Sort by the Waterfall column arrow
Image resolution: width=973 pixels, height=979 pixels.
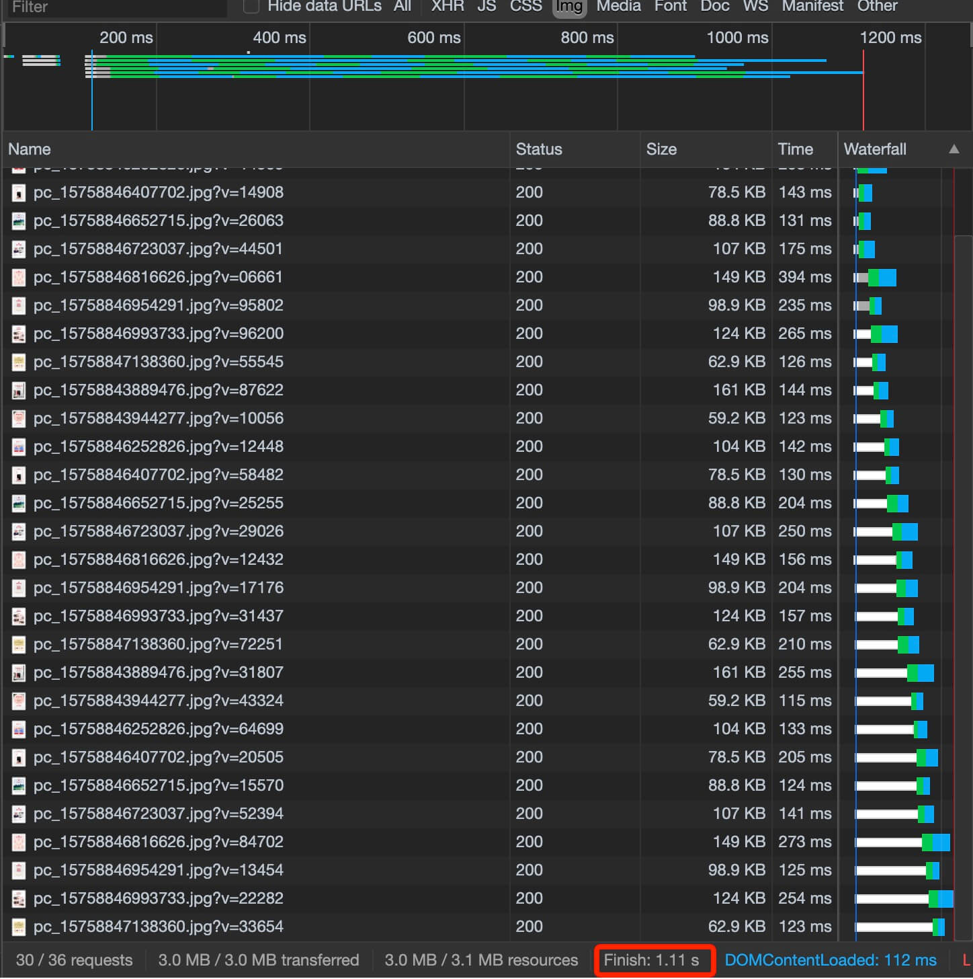point(954,149)
